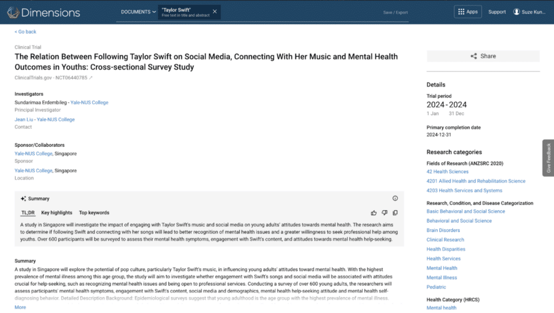Go back to the search results
This screenshot has width=554, height=313.
tap(25, 32)
